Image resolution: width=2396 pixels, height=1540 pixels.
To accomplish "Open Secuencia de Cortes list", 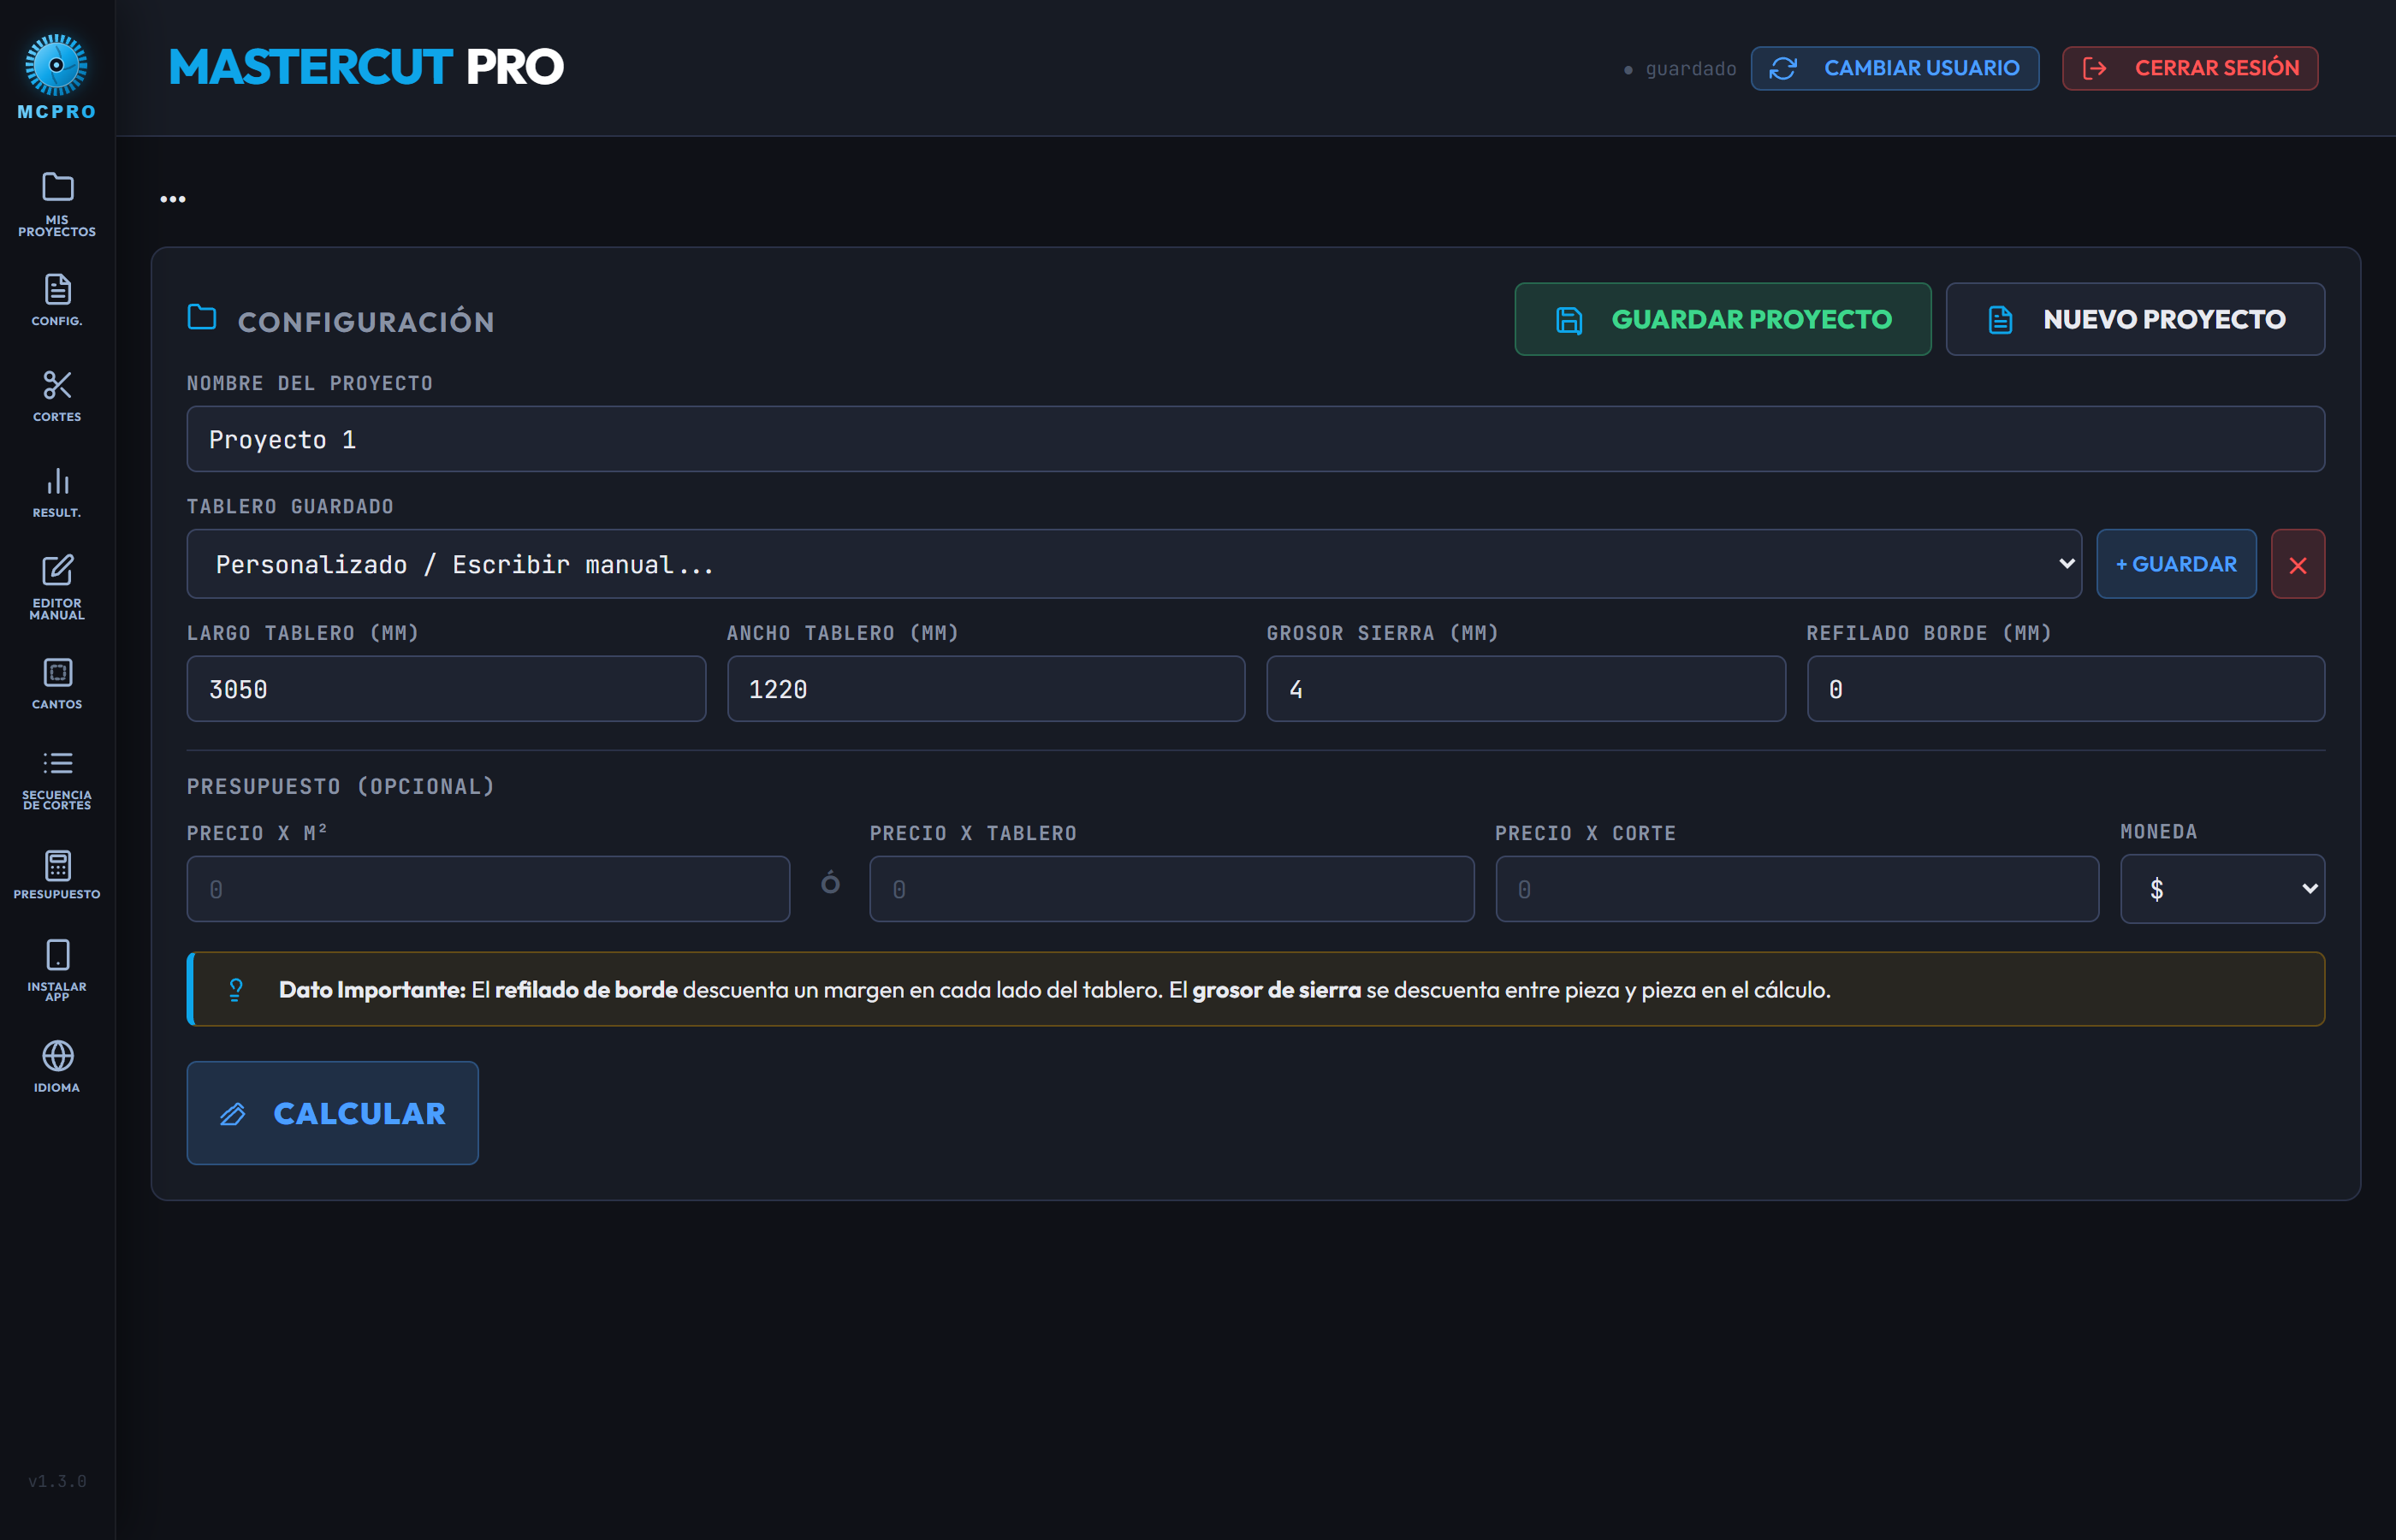I will coord(57,780).
